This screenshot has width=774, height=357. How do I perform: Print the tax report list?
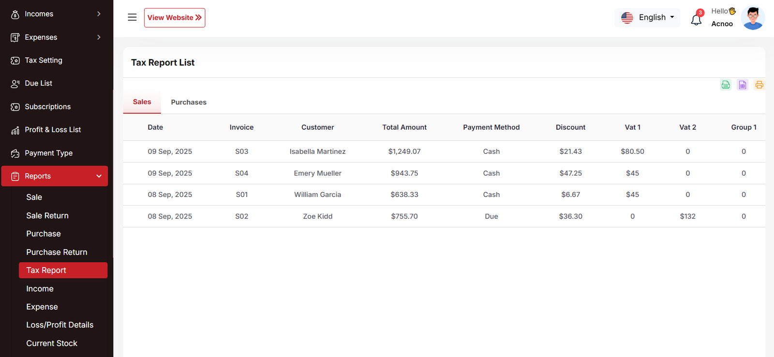click(x=759, y=85)
